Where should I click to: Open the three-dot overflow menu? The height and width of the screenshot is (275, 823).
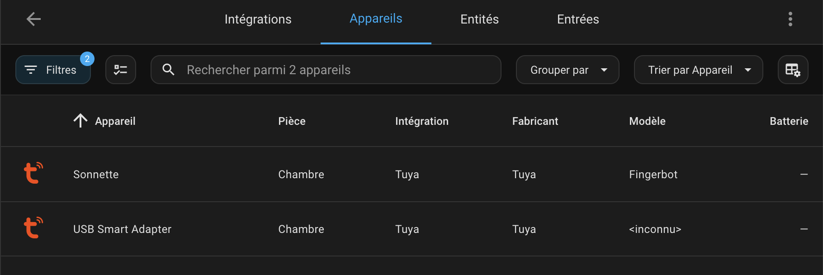click(790, 19)
